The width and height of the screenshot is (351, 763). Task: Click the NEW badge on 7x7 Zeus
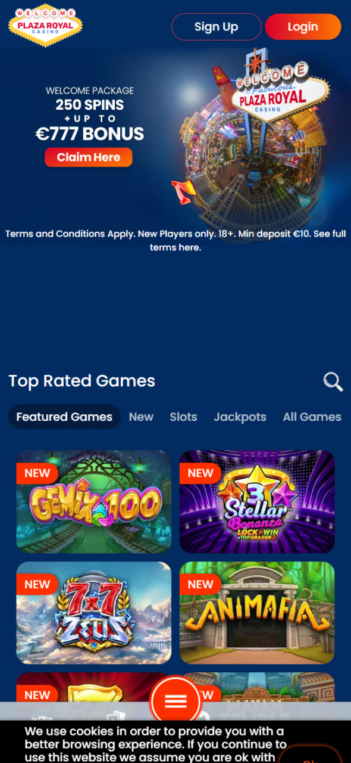[37, 584]
